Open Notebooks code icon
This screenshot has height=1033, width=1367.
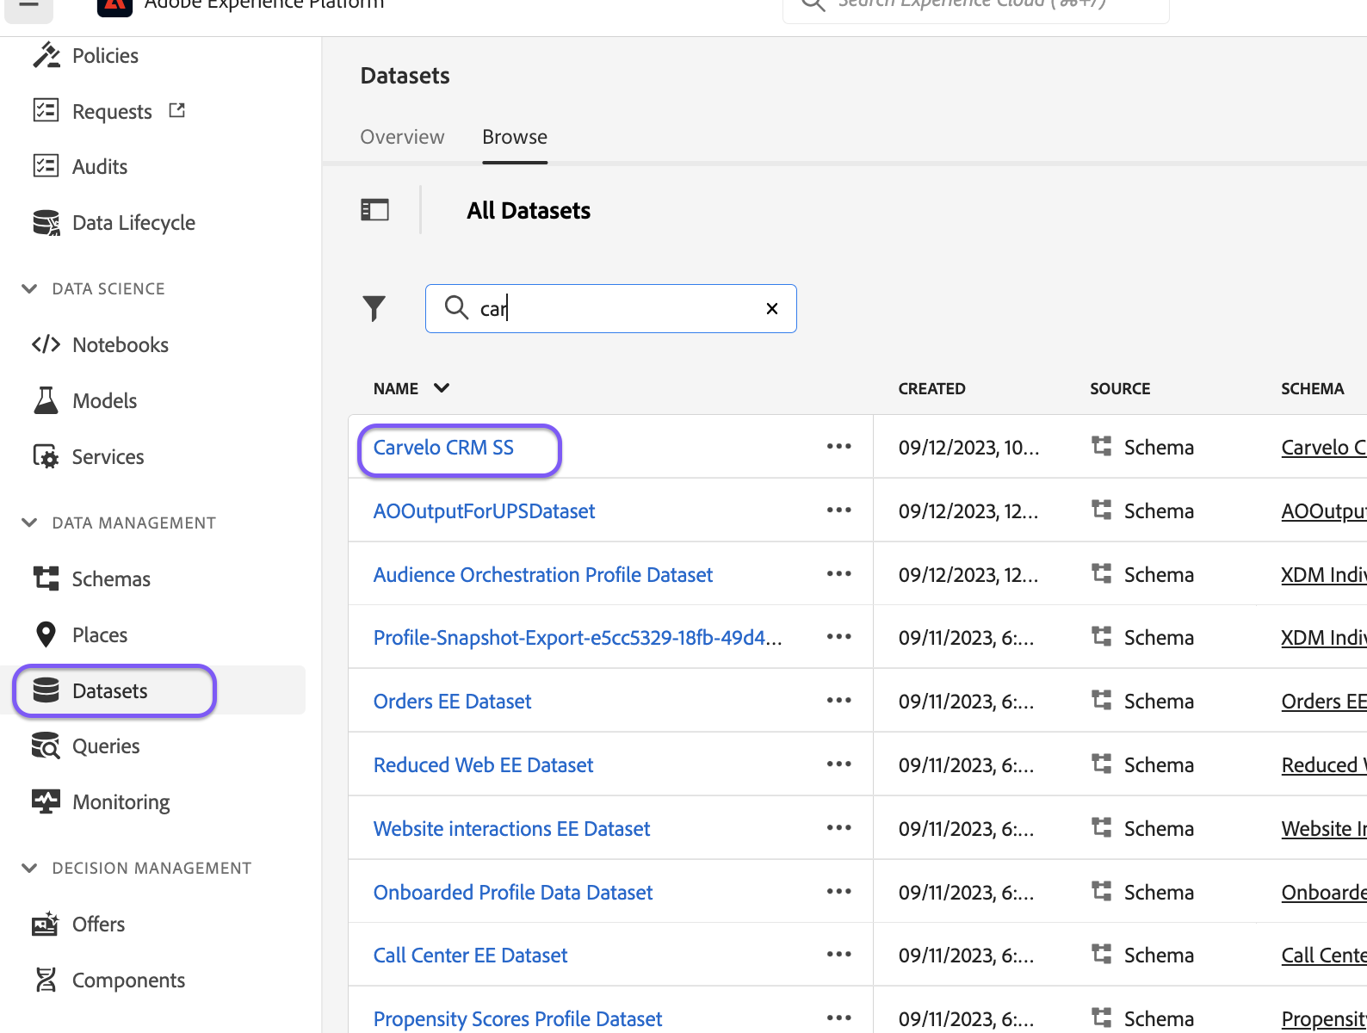point(46,344)
